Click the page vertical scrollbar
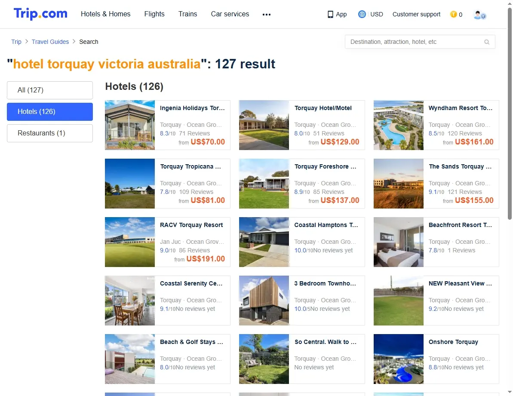 click(510, 114)
